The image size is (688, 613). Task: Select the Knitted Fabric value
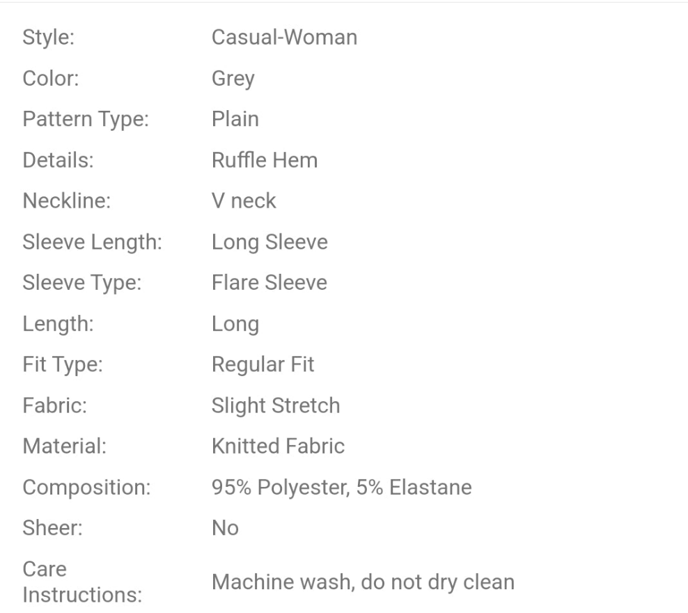[x=278, y=447]
